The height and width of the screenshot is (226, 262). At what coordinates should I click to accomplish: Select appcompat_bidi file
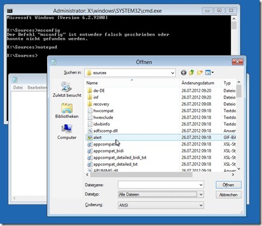[x=108, y=151]
